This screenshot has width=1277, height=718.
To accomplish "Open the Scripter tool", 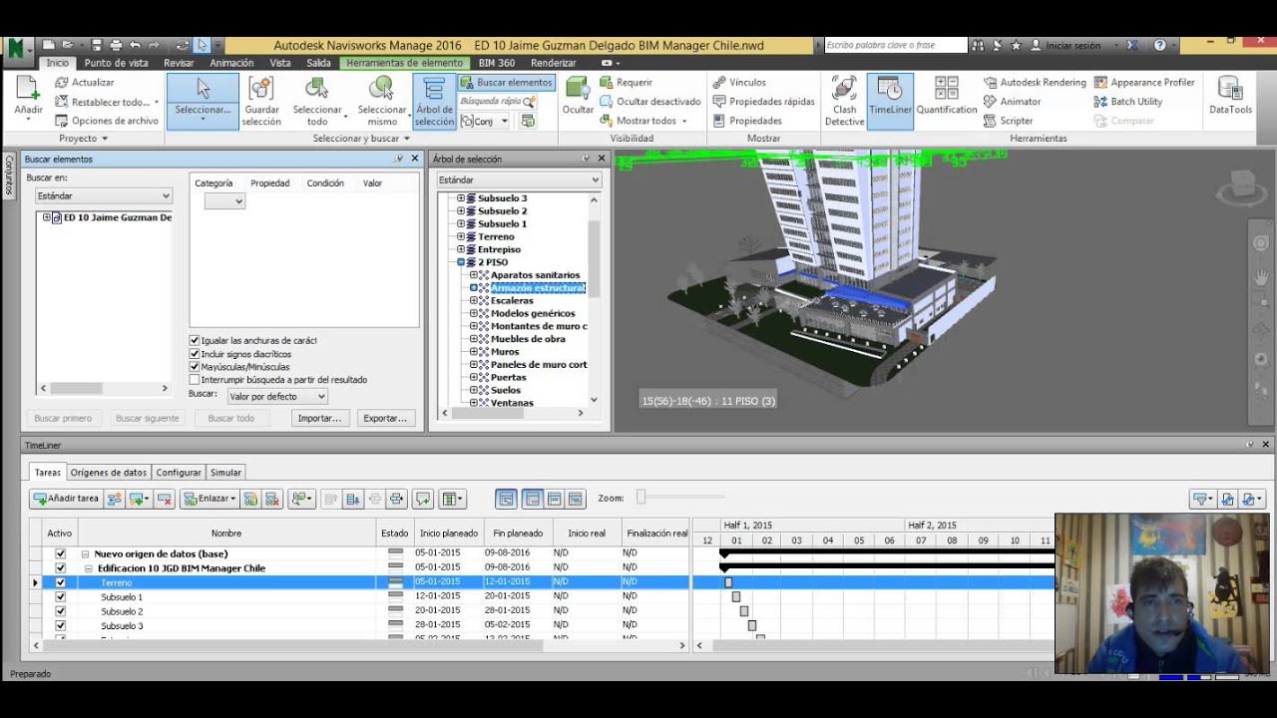I will [1009, 121].
